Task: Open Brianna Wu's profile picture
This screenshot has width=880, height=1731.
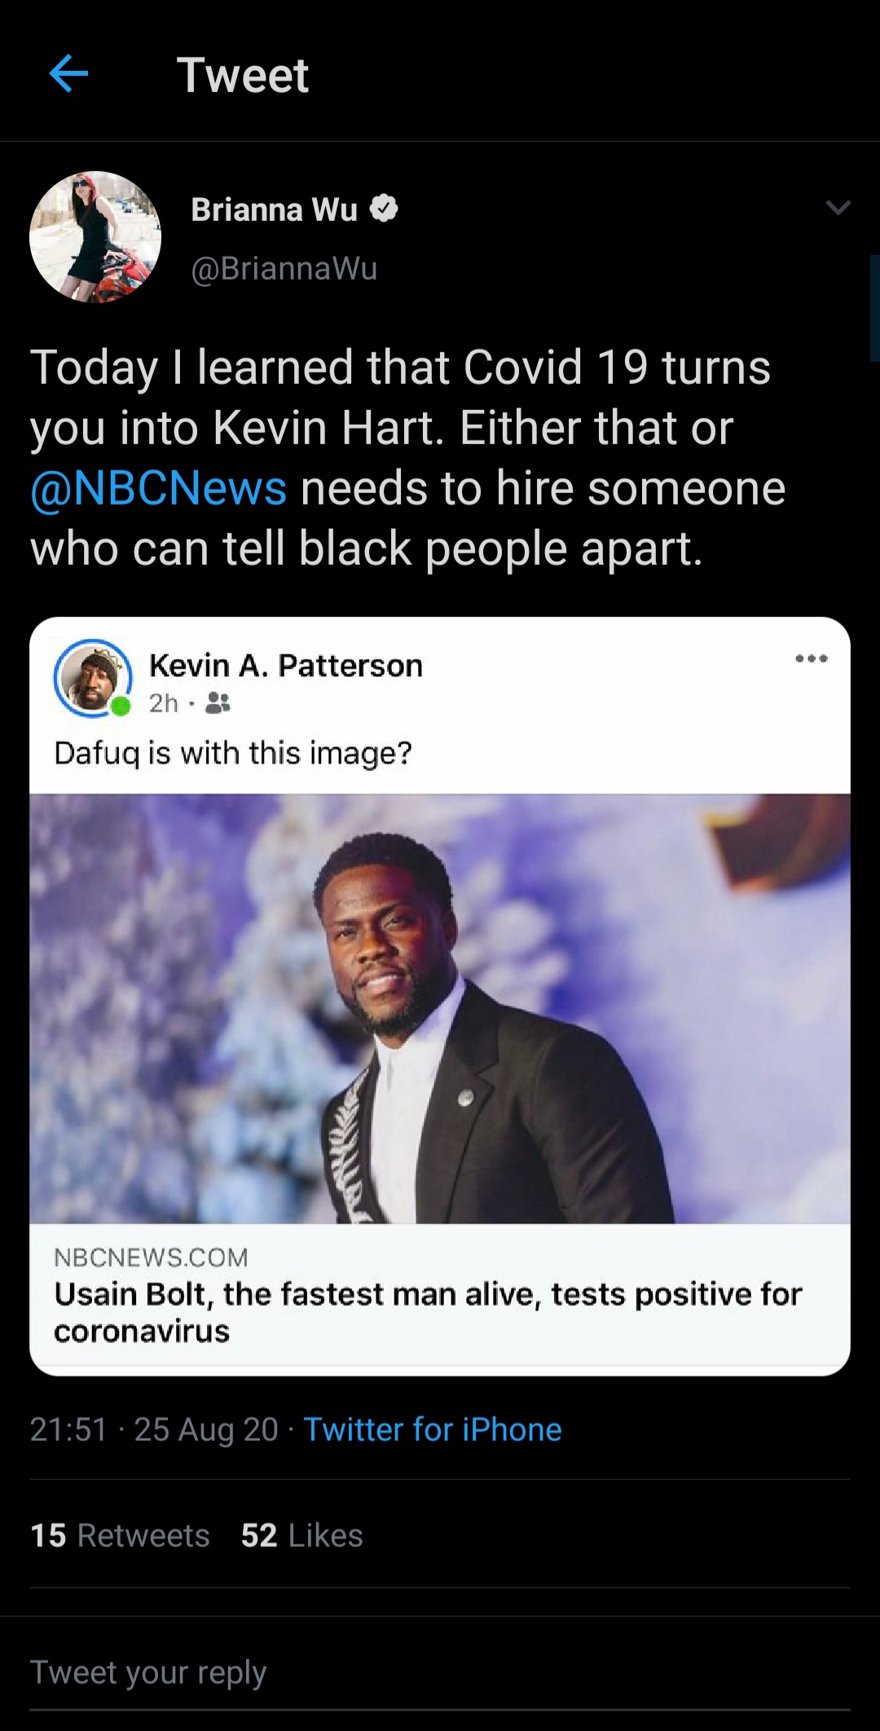Action: point(95,237)
